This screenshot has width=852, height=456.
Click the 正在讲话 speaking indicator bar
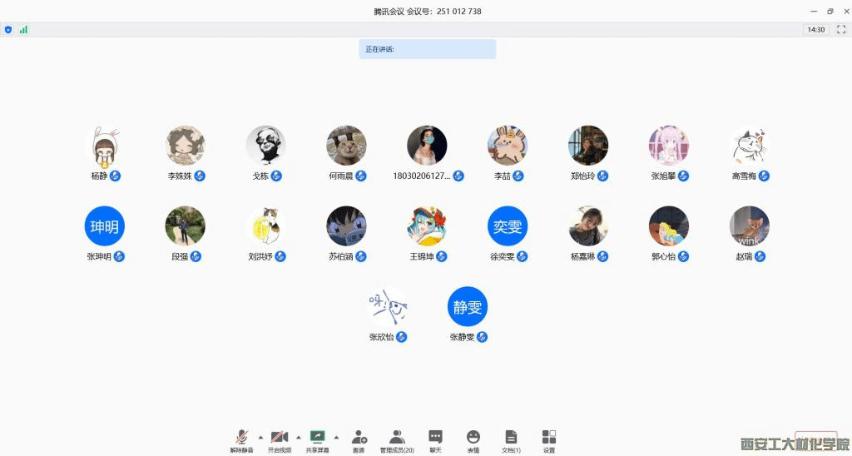427,49
